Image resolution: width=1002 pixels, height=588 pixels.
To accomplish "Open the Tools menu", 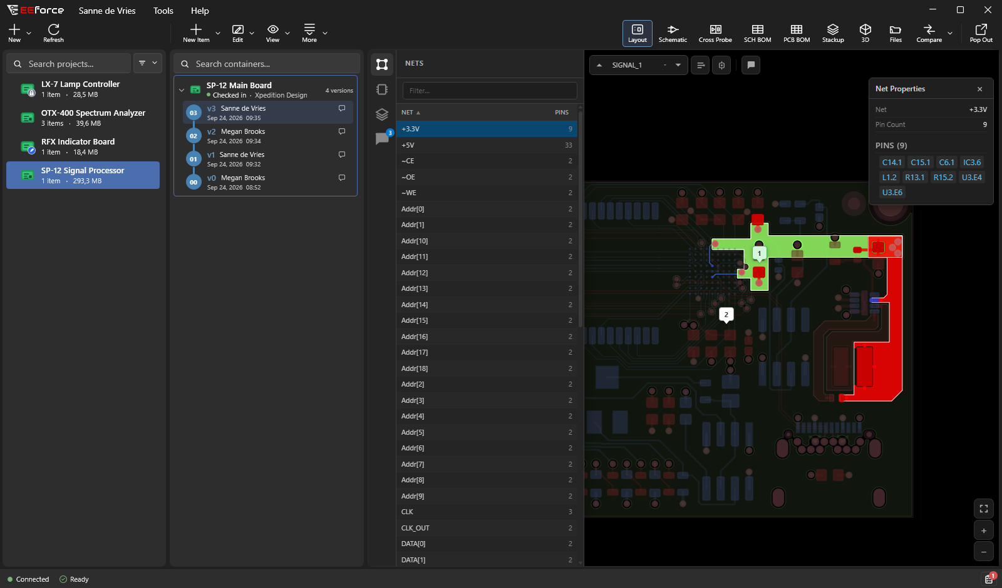I will pyautogui.click(x=163, y=11).
